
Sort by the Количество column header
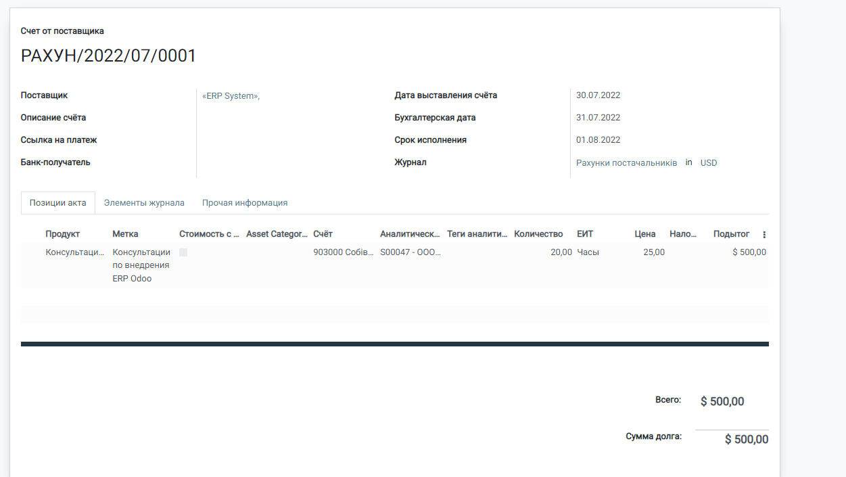(538, 234)
